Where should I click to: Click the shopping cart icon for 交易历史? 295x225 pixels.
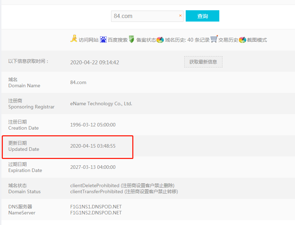[214, 39]
